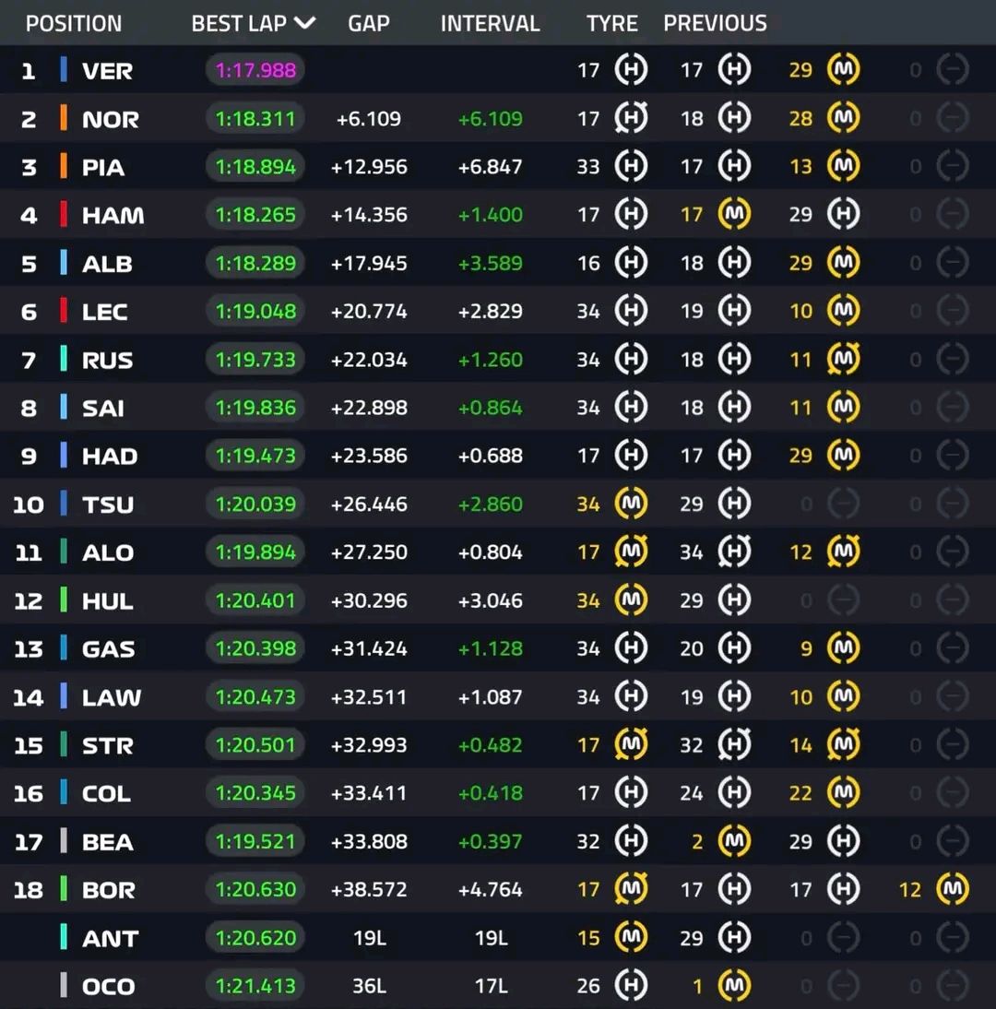Click VER's current hard tyre icon
Screen dimensions: 996x1009
632,70
